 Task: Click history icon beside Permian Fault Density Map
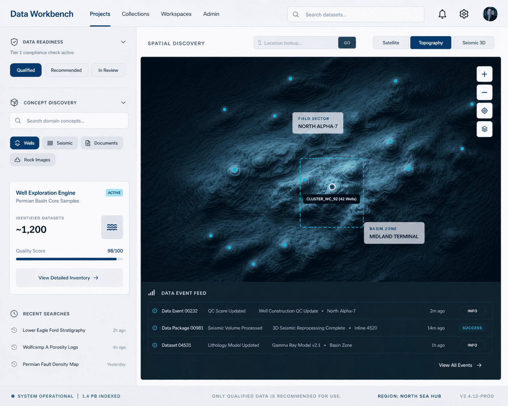14,364
